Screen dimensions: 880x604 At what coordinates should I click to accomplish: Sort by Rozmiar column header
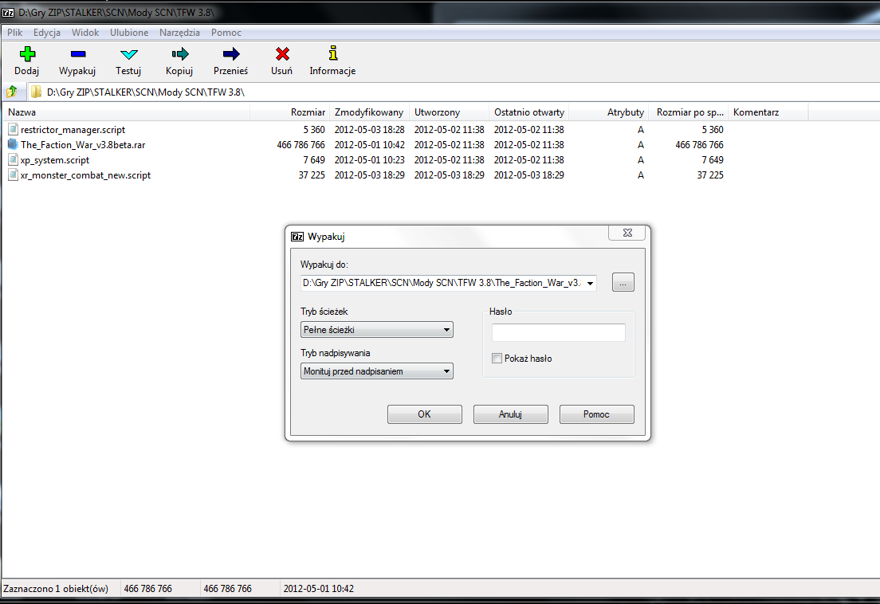[x=289, y=112]
